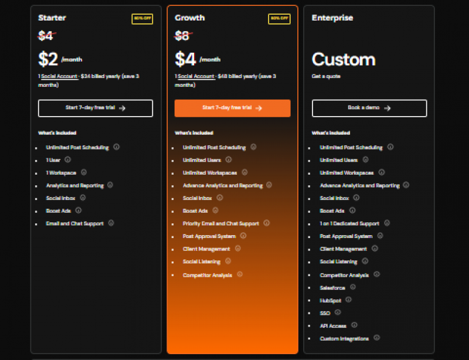Image resolution: width=469 pixels, height=360 pixels.
Task: Click the Client Management info icon in Growth
Action: [238, 249]
